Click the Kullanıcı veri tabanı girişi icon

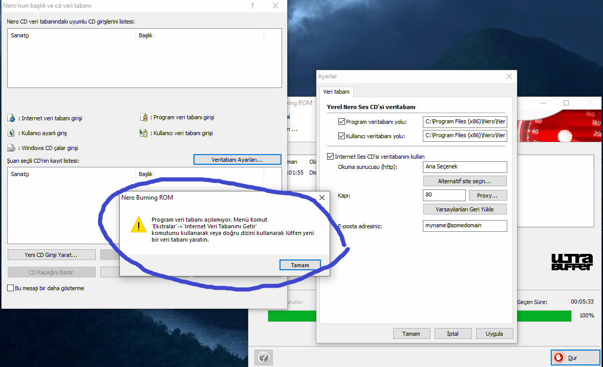pyautogui.click(x=143, y=133)
